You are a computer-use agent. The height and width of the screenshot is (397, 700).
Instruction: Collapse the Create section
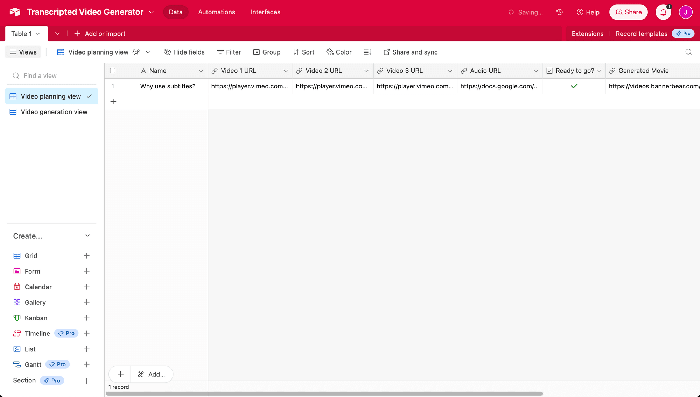(87, 235)
